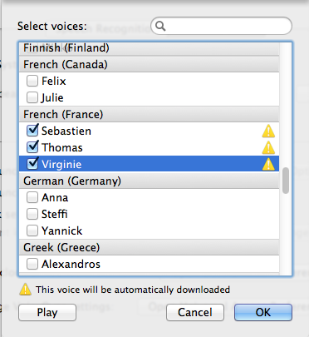Select the Virginie voice row

(x=149, y=164)
